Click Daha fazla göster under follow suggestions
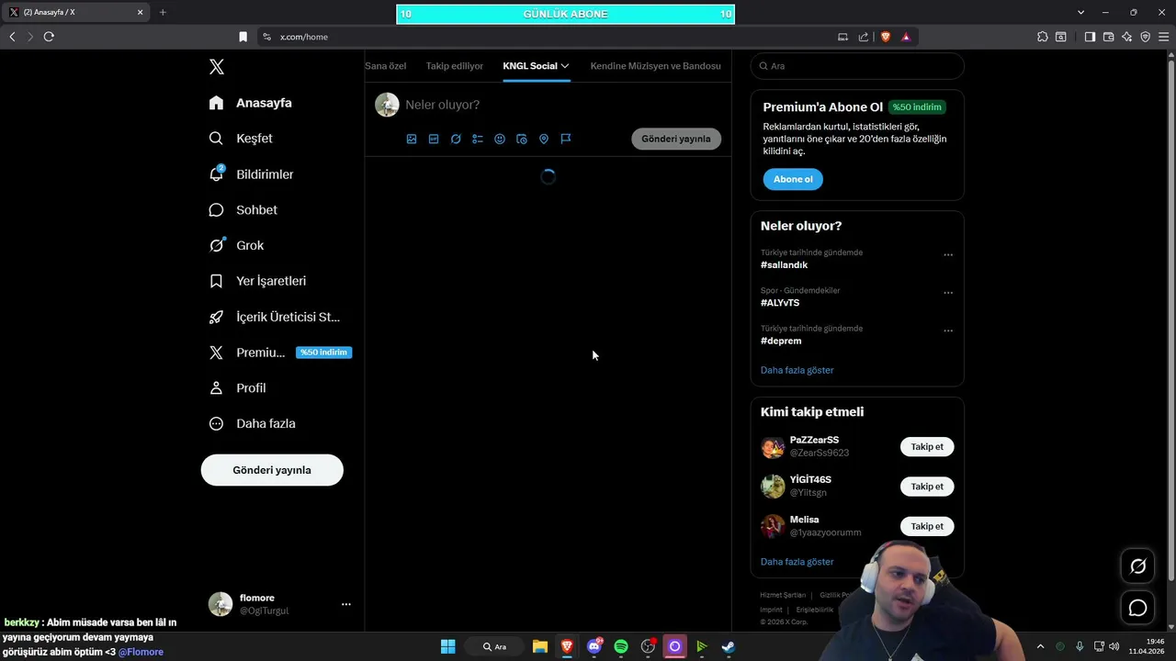 (x=797, y=561)
